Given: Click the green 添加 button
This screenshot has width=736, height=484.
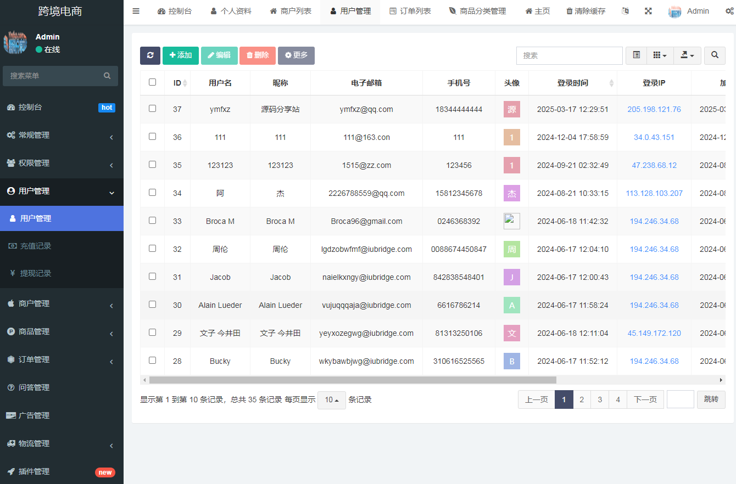Looking at the screenshot, I should point(181,55).
